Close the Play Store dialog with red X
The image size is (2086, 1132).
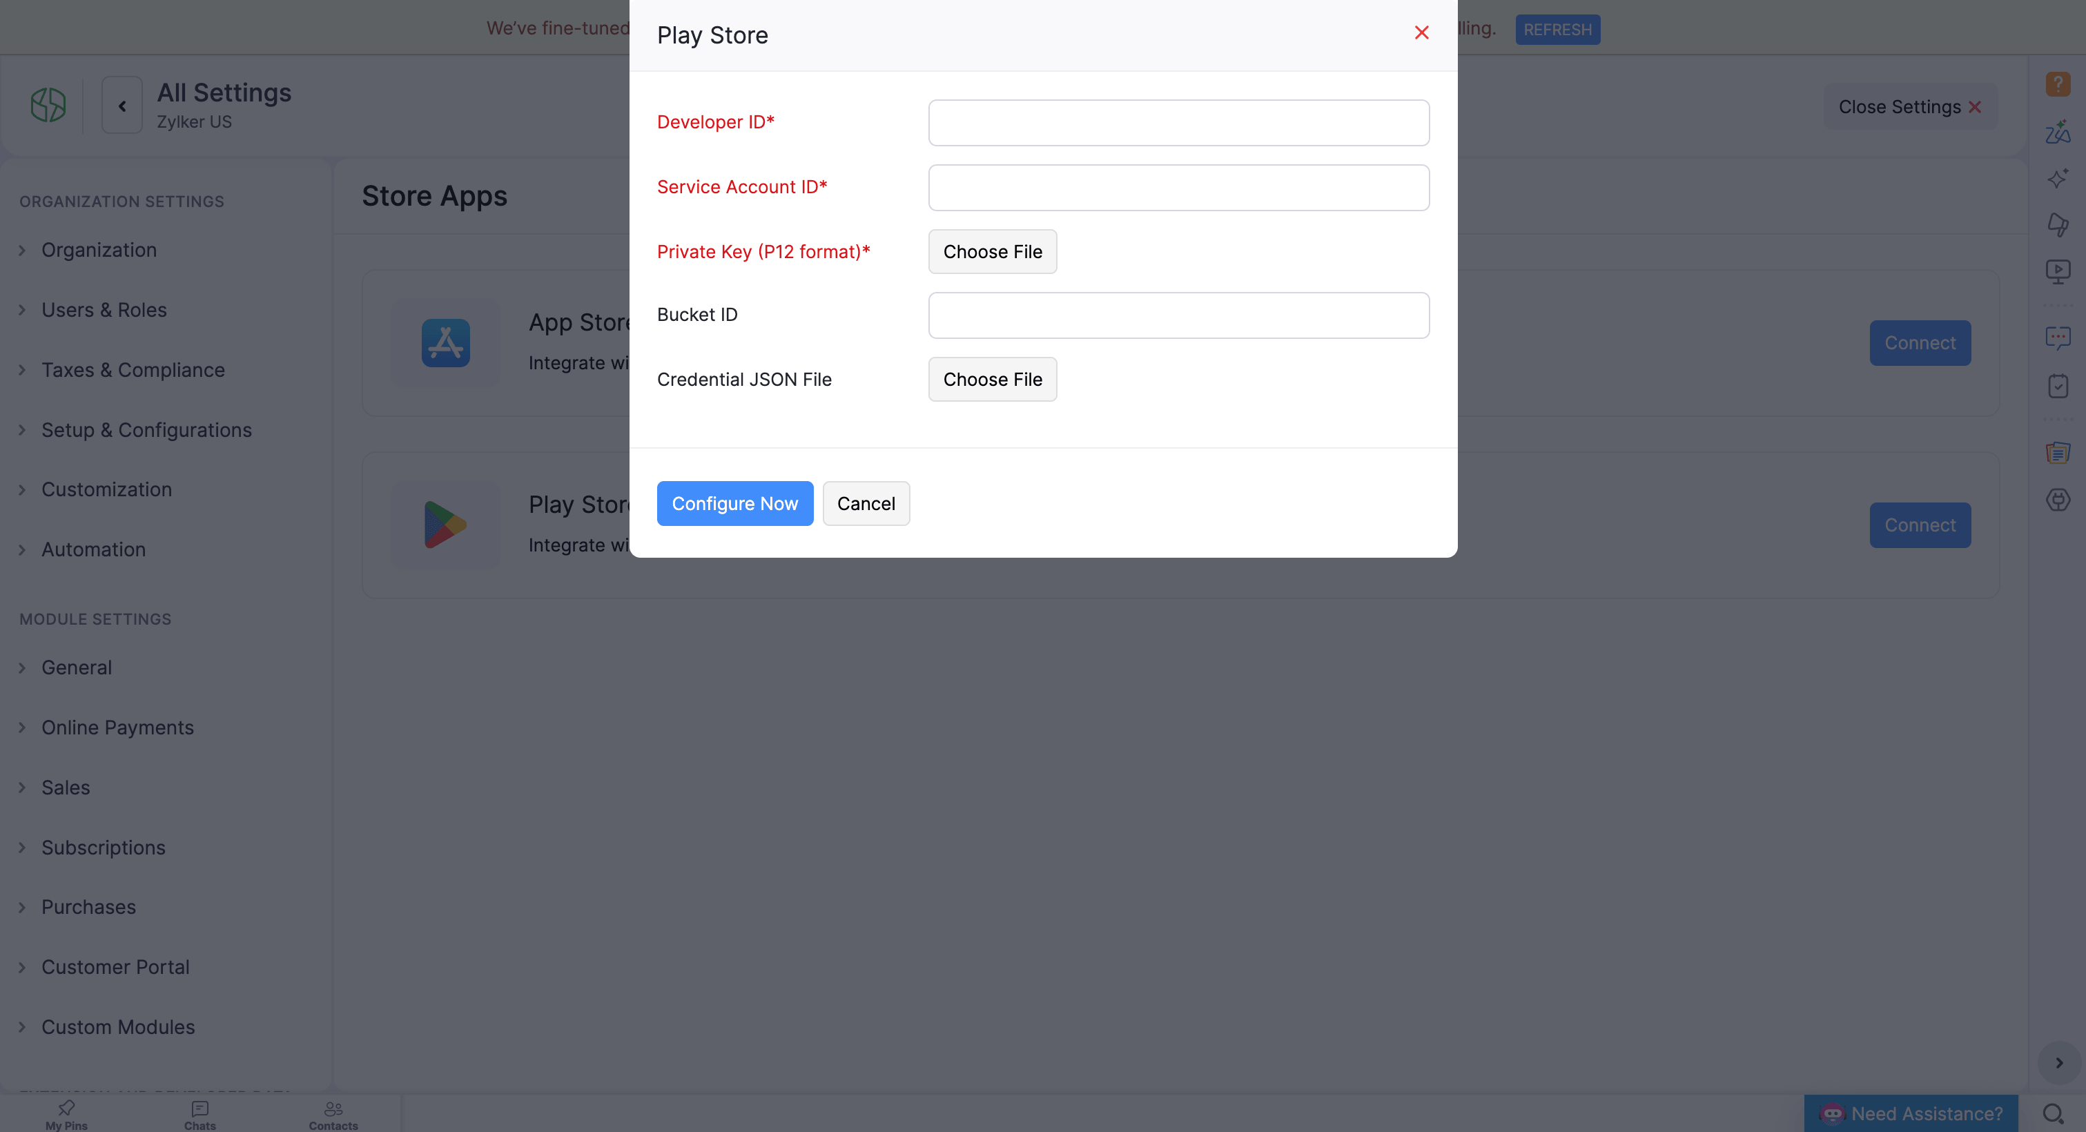tap(1421, 32)
